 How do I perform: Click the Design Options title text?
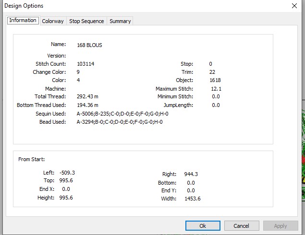[x=24, y=6]
